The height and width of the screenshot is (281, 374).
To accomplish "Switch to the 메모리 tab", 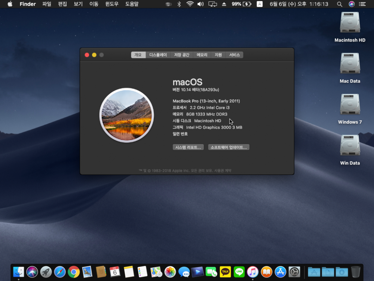I will (x=202, y=55).
